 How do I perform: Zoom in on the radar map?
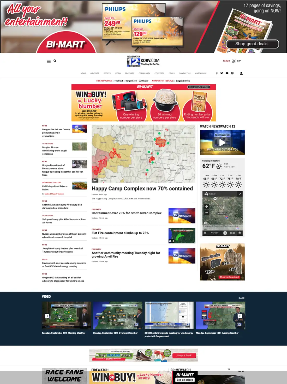[207, 206]
